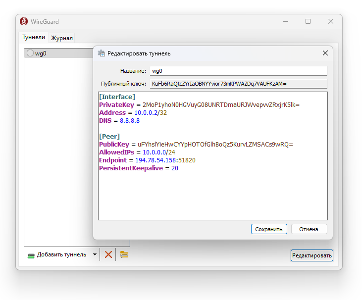
Task: Click the Редактировать туннель dialog title icon
Action: coord(102,53)
